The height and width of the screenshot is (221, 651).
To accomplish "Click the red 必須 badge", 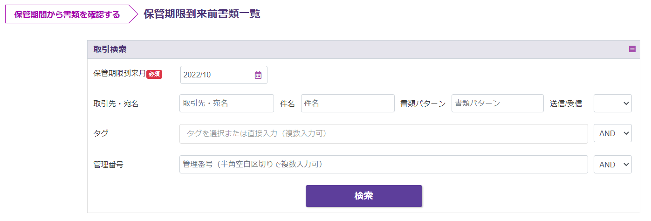I will 154,74.
